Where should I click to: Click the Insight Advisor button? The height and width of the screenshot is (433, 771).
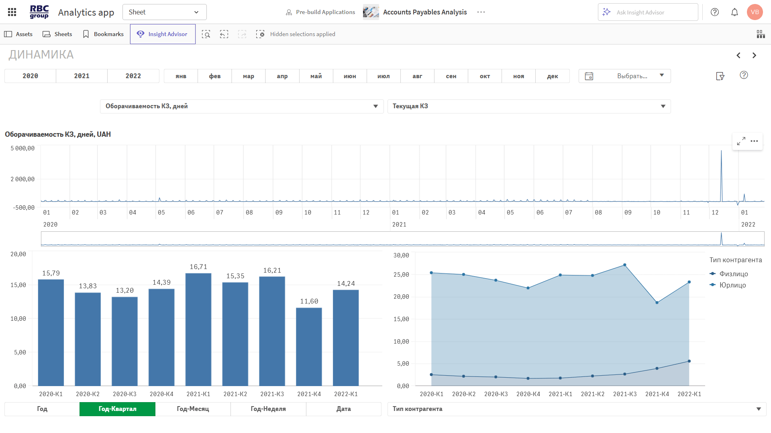tap(163, 34)
